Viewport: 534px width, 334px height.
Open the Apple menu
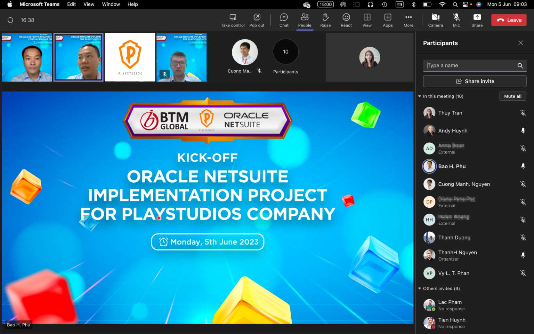tap(10, 4)
